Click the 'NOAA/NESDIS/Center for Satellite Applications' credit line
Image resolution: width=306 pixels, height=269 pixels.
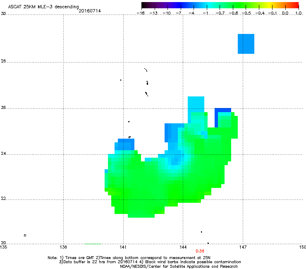coord(179,266)
